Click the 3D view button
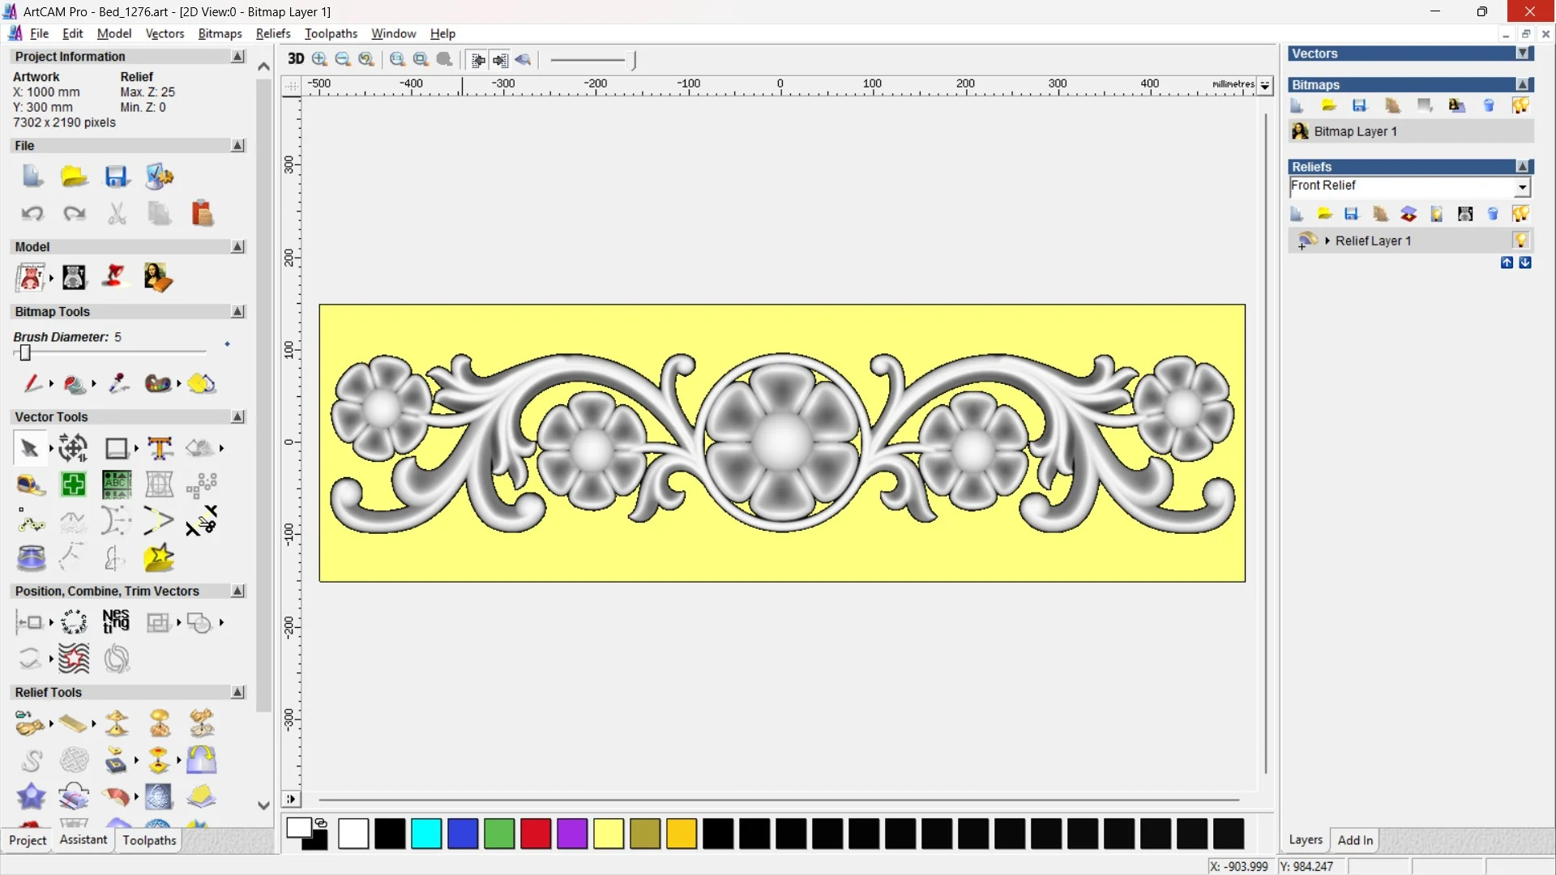The height and width of the screenshot is (875, 1556). [296, 59]
